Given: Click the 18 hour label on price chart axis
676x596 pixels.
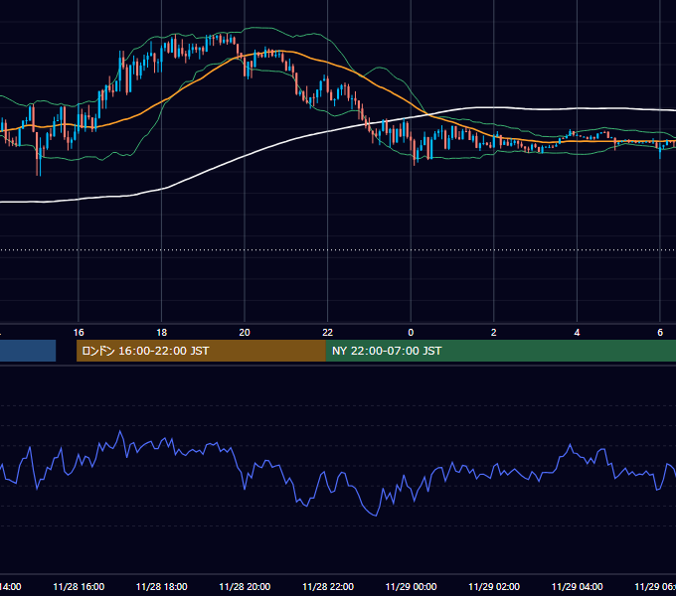Looking at the screenshot, I should point(162,333).
